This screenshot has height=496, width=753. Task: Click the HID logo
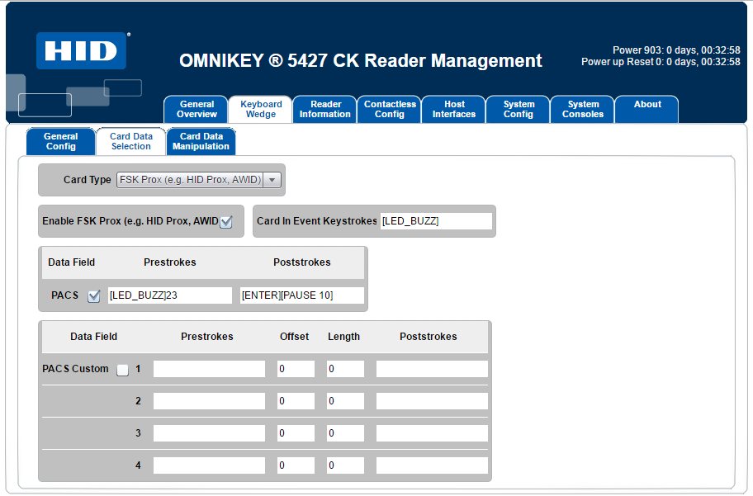point(81,51)
